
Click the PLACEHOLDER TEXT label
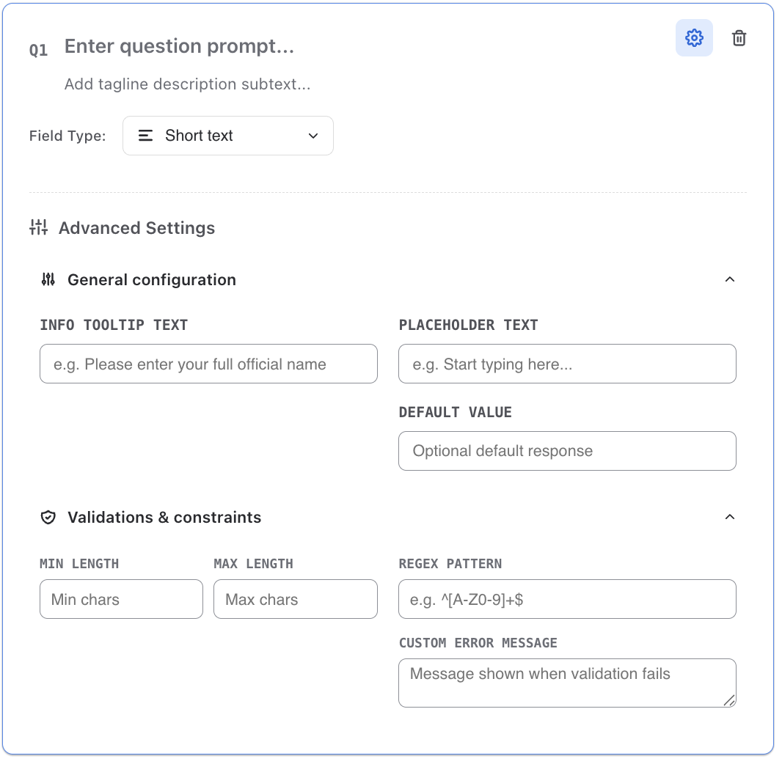point(468,325)
